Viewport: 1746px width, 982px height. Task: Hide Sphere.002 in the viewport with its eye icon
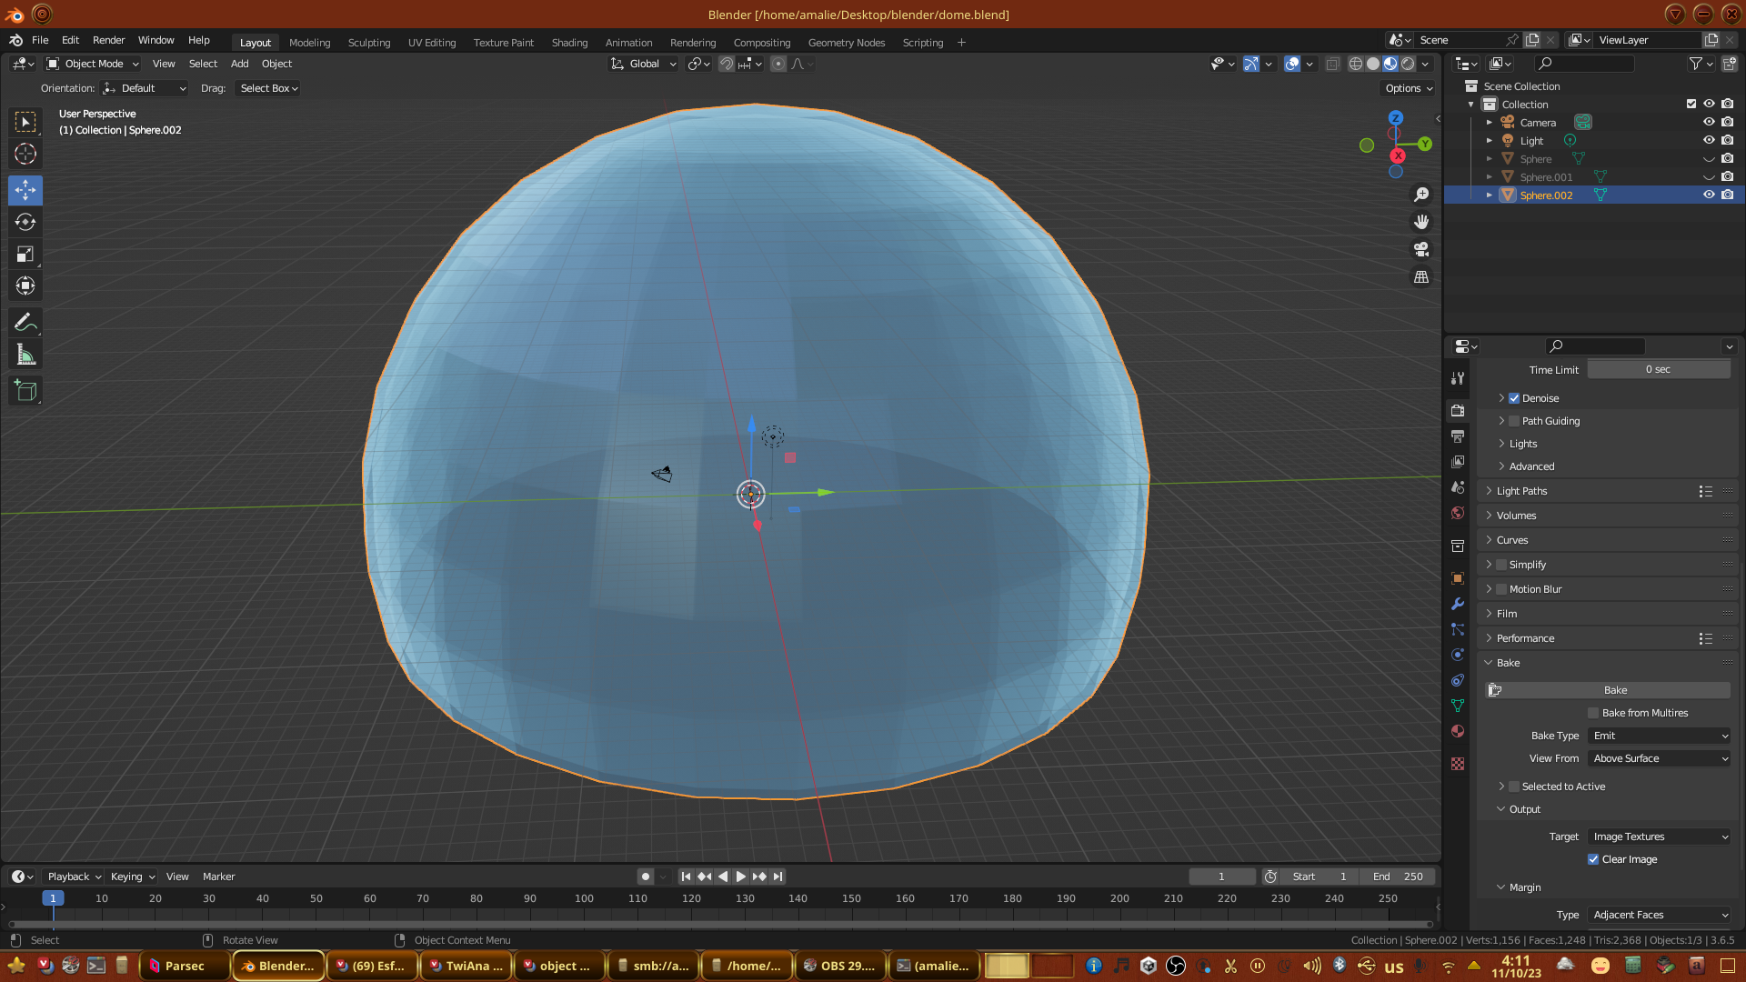coord(1709,195)
